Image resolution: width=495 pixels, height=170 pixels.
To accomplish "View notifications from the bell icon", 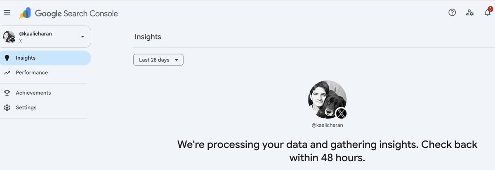I will 488,12.
